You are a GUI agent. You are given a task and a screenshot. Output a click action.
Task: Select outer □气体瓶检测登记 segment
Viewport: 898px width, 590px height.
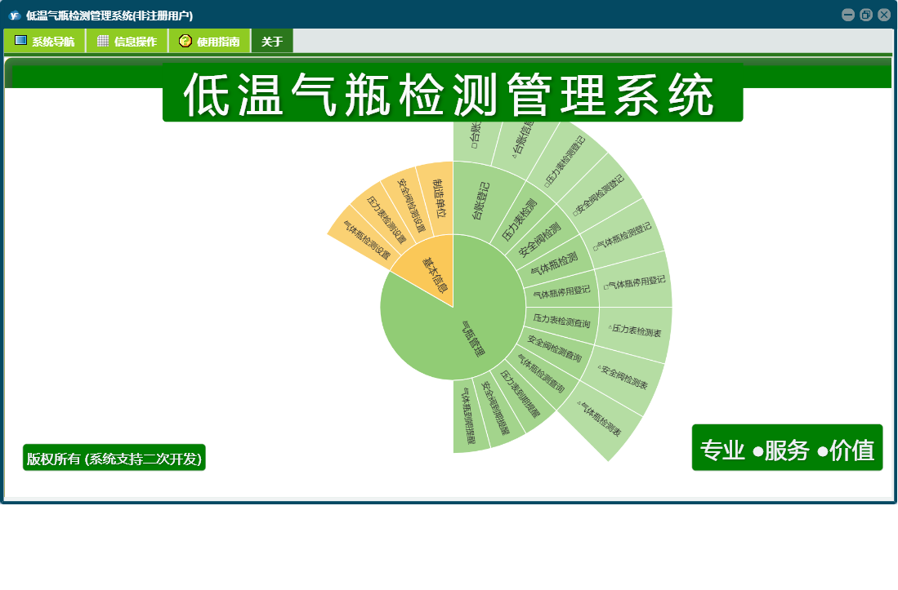(624, 236)
